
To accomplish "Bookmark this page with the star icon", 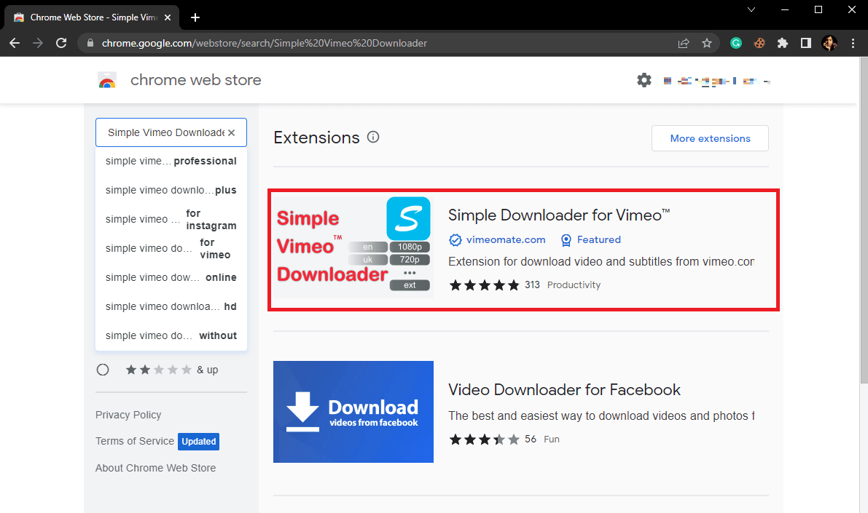I will (707, 43).
